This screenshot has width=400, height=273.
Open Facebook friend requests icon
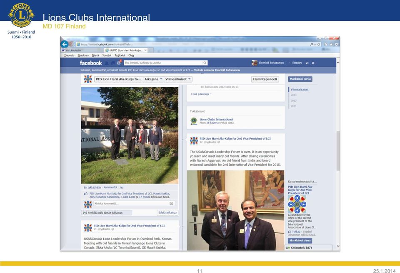(107, 63)
